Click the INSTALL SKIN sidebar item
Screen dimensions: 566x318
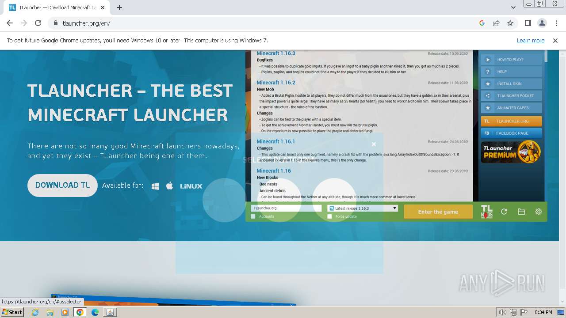pos(511,83)
